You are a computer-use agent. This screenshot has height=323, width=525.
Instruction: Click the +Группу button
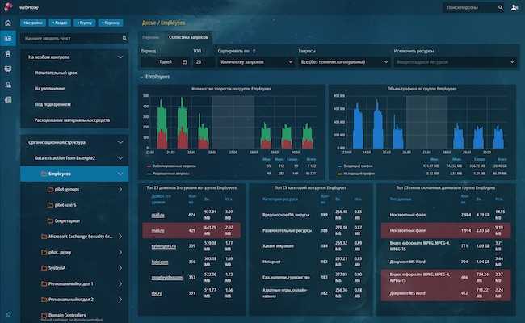84,23
